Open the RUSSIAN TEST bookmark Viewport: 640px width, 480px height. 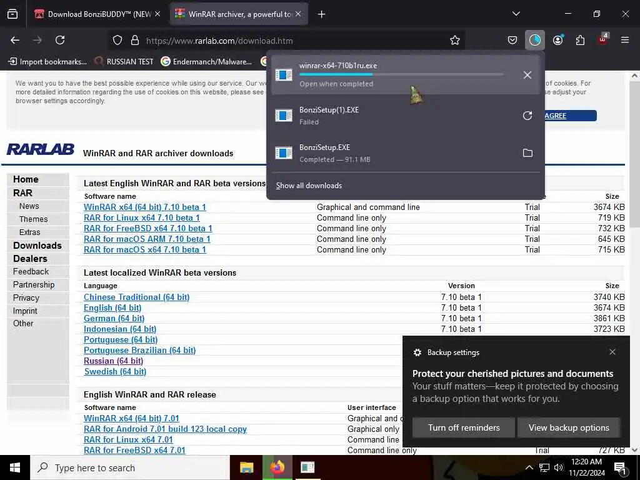tap(124, 62)
